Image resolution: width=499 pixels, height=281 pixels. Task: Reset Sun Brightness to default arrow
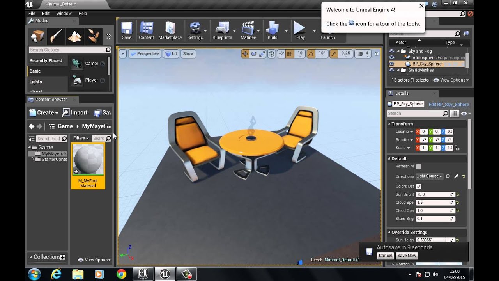click(x=458, y=194)
